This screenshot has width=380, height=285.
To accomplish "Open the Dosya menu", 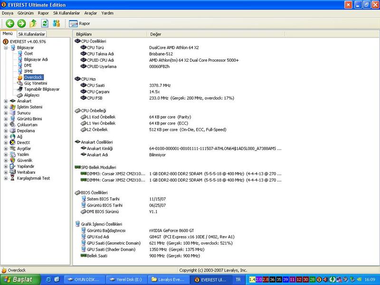I will click(8, 13).
